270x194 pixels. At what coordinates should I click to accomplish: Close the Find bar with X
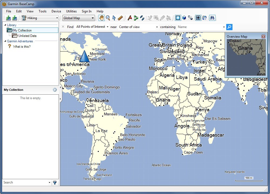(x=63, y=27)
